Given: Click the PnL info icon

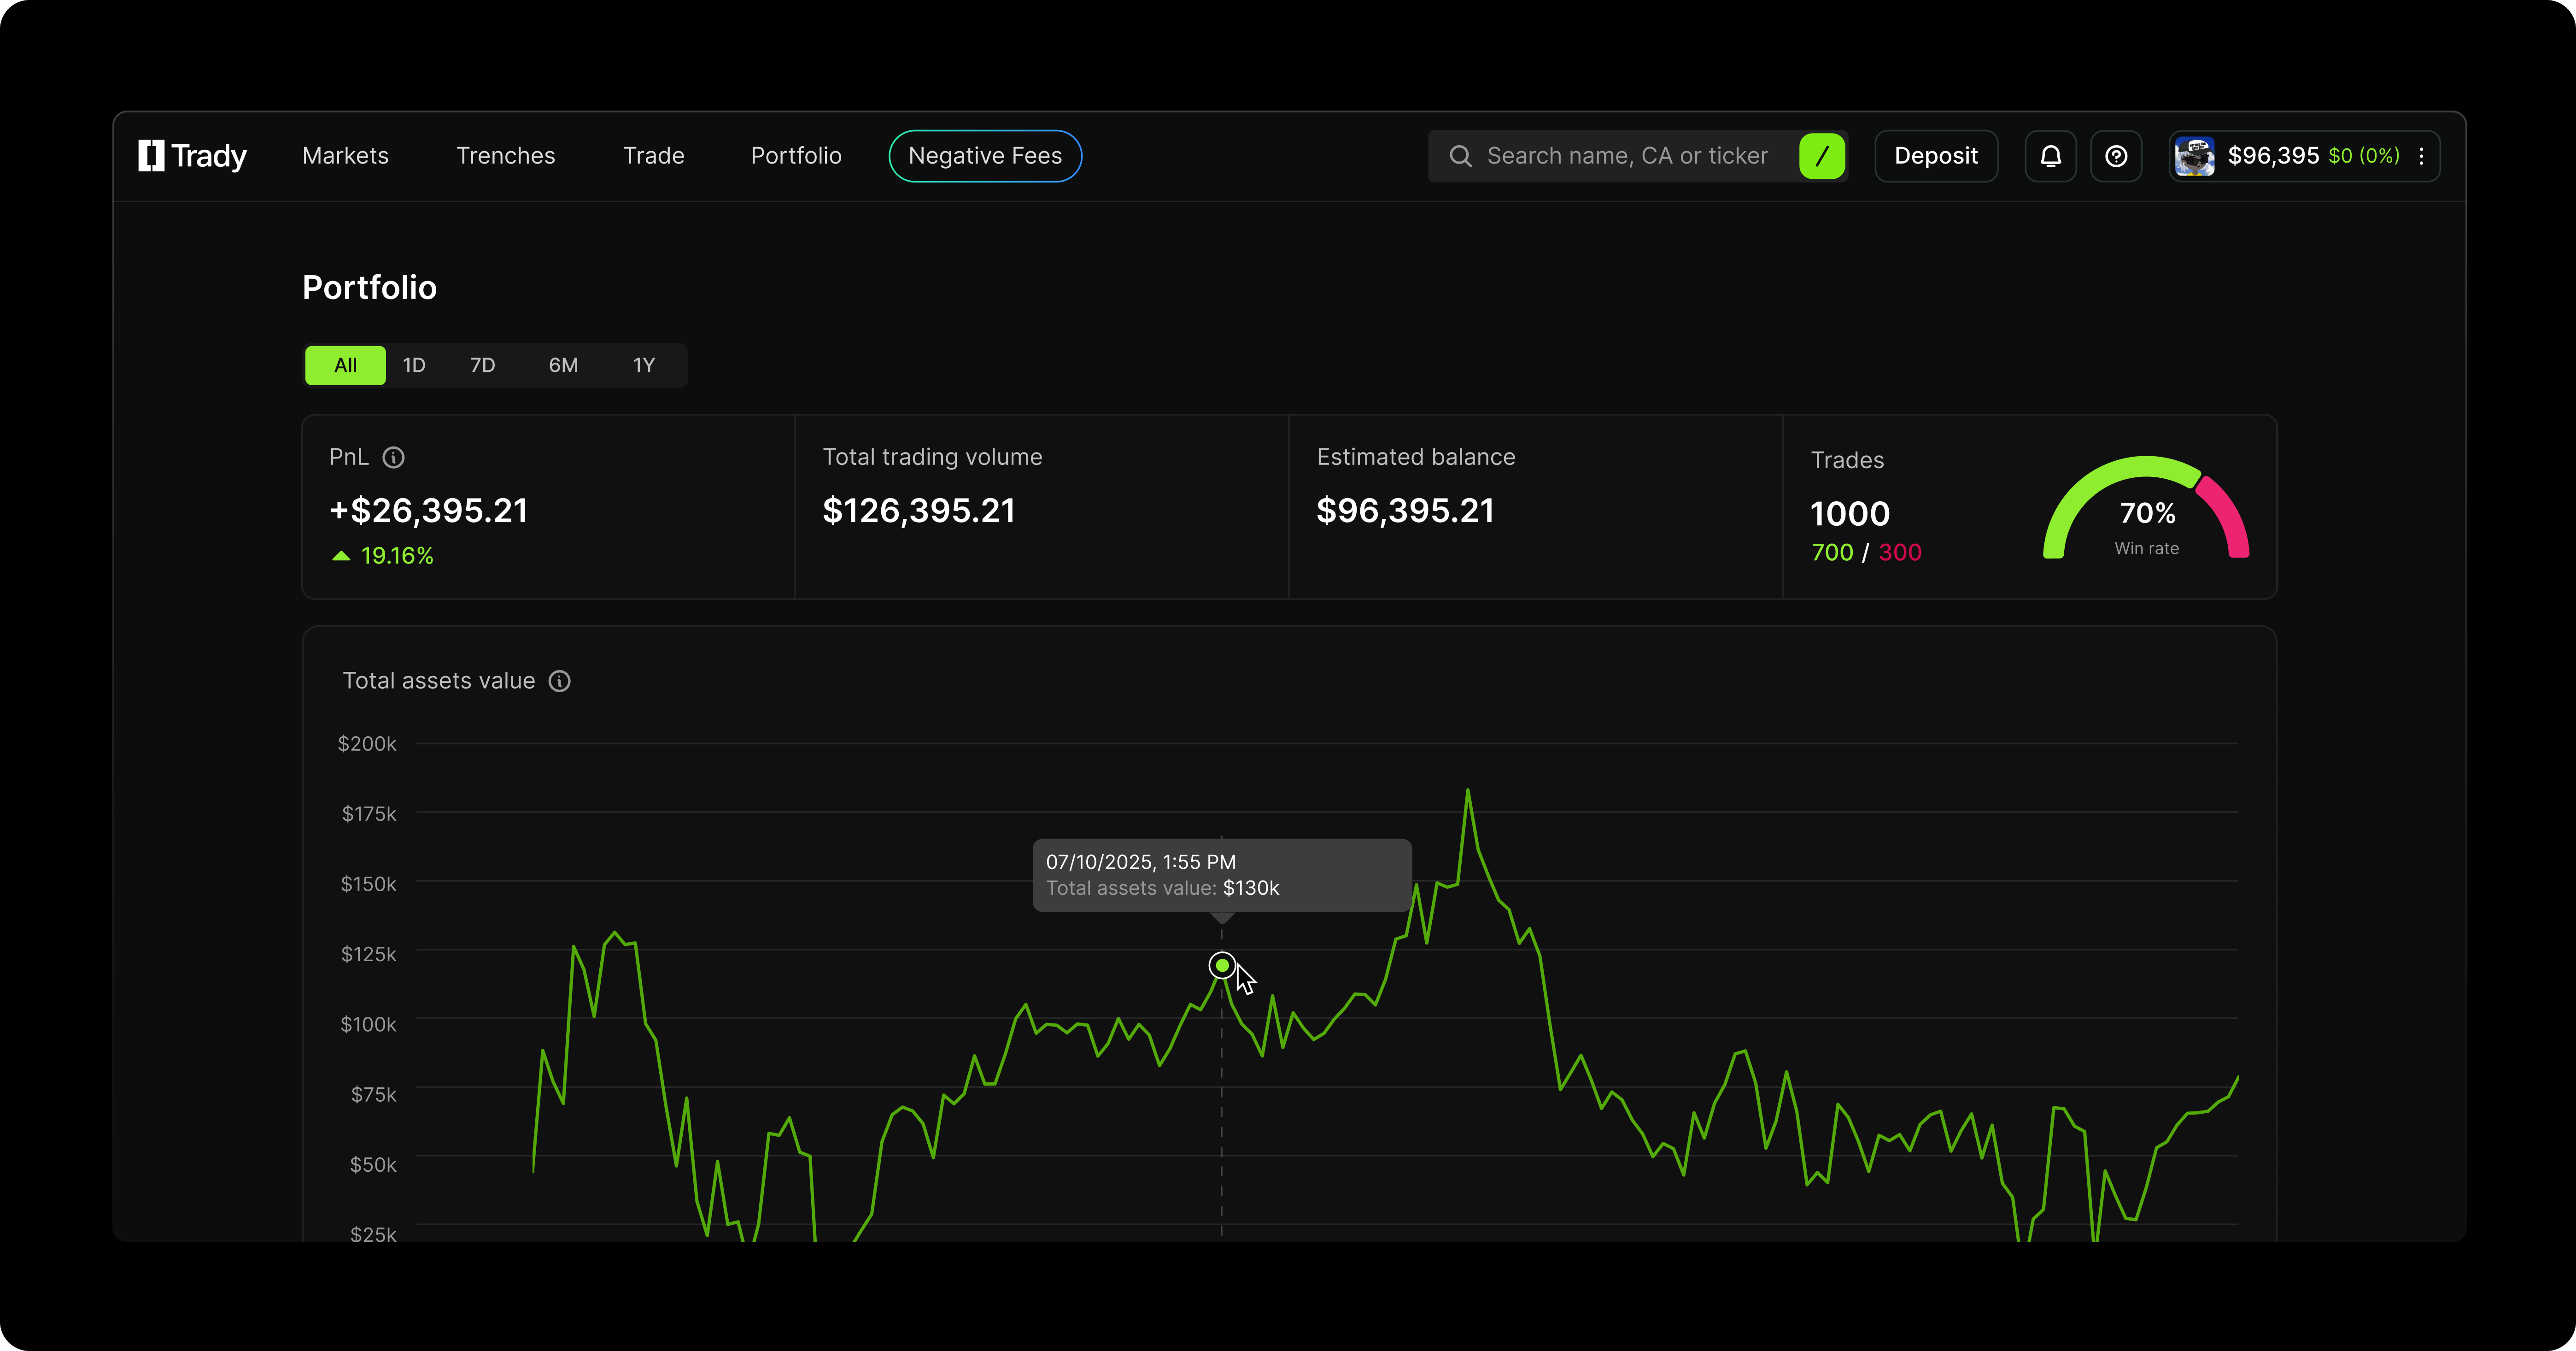Looking at the screenshot, I should coord(394,457).
